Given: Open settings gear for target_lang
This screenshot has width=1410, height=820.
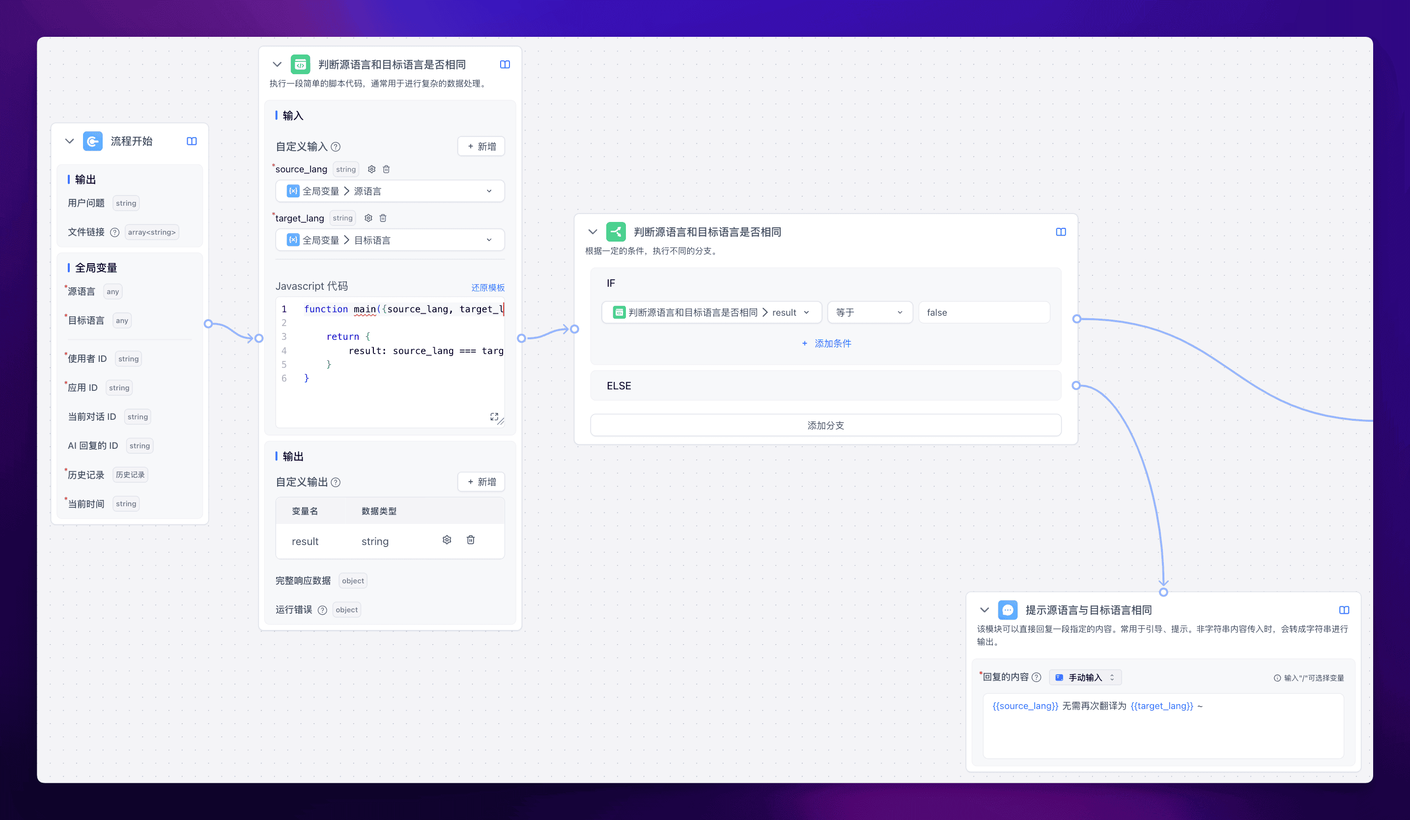Looking at the screenshot, I should [x=368, y=218].
